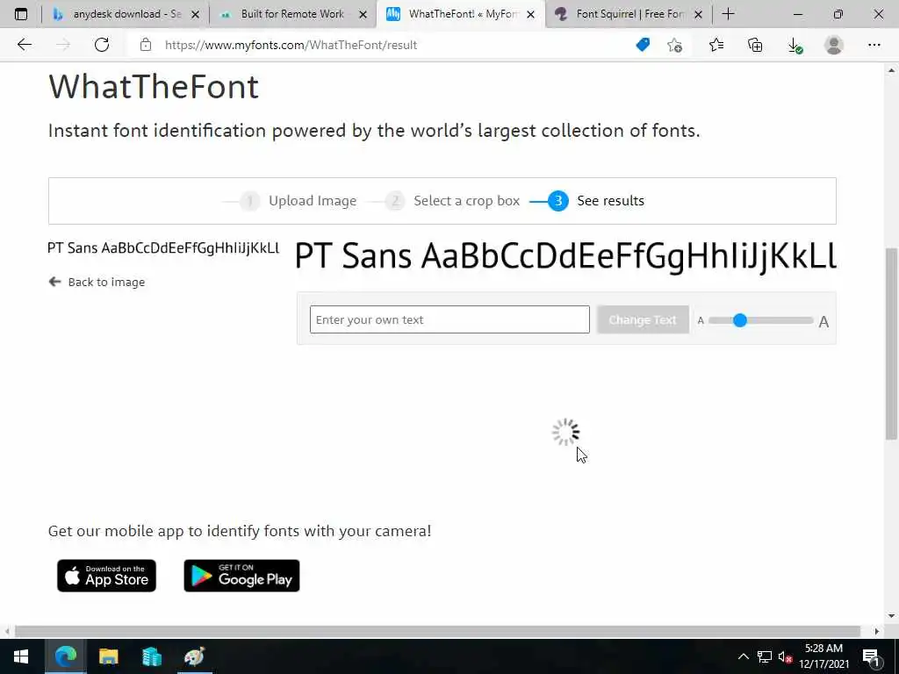Image resolution: width=899 pixels, height=674 pixels.
Task: Click the vertical scrollbar thumb
Action: (891, 344)
